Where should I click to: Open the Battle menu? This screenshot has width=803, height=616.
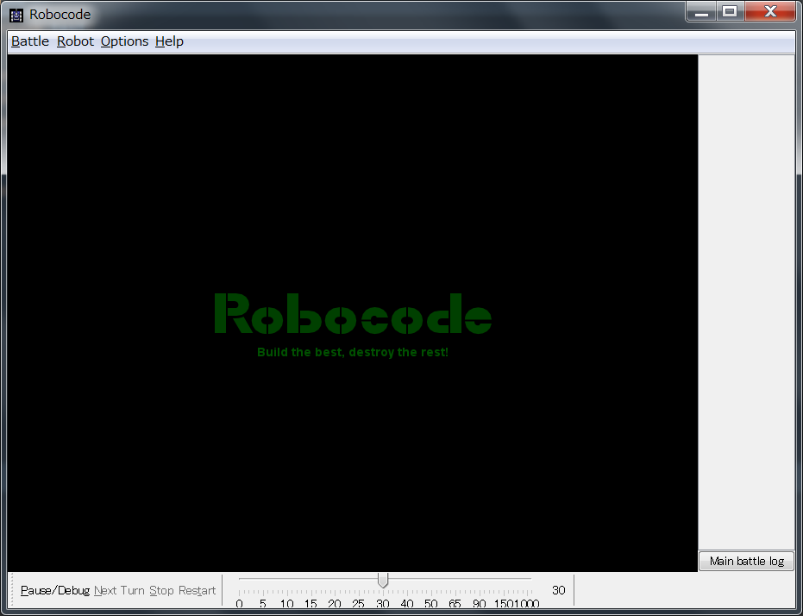29,41
